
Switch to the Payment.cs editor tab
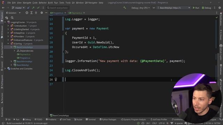point(76,13)
